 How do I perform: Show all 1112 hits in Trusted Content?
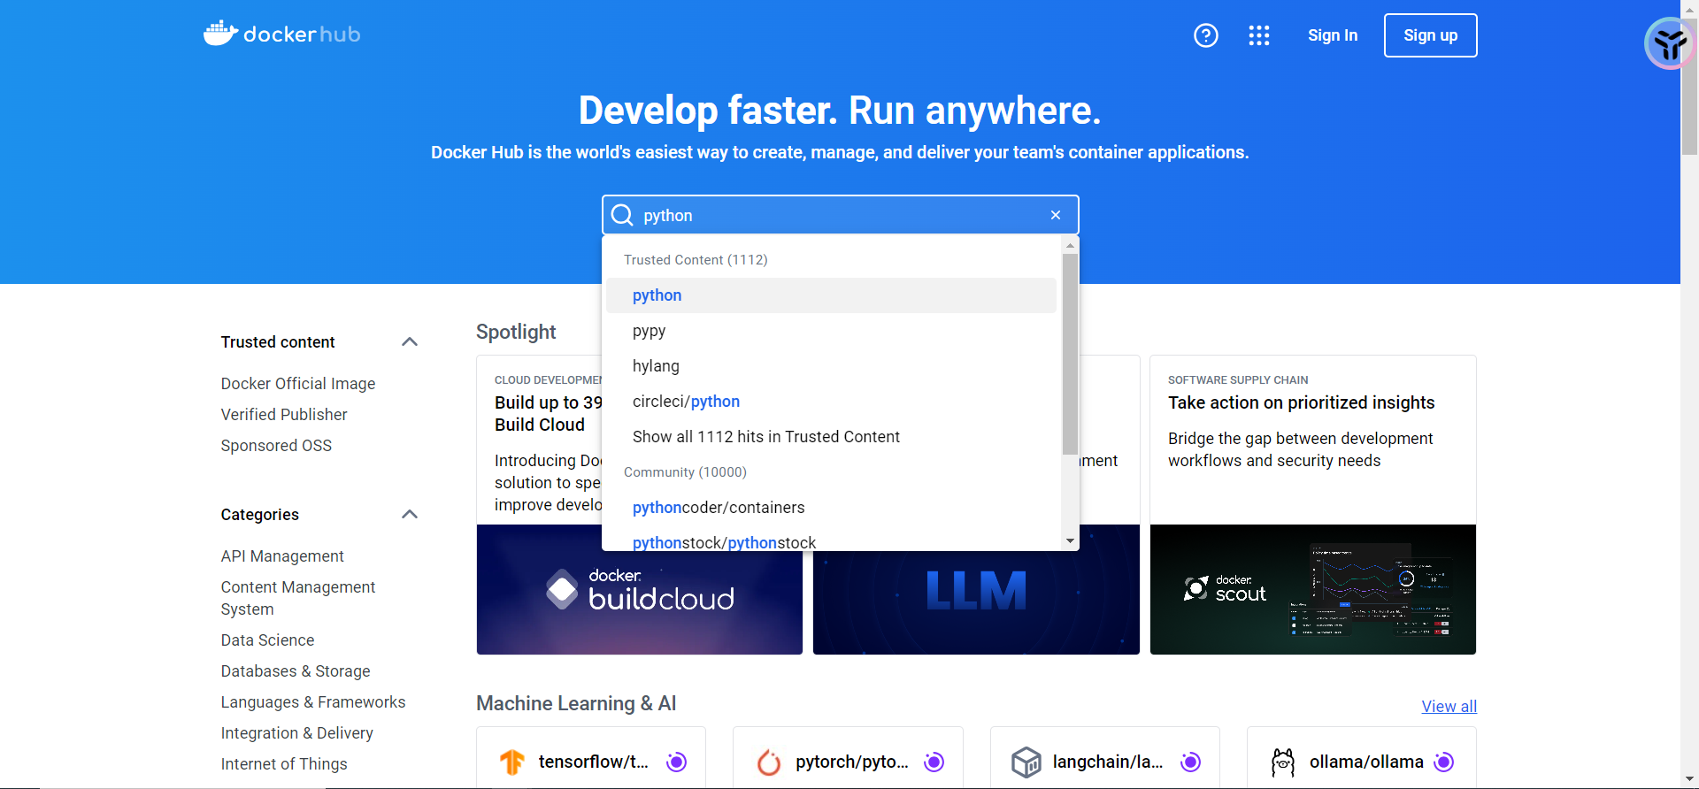(x=832, y=437)
